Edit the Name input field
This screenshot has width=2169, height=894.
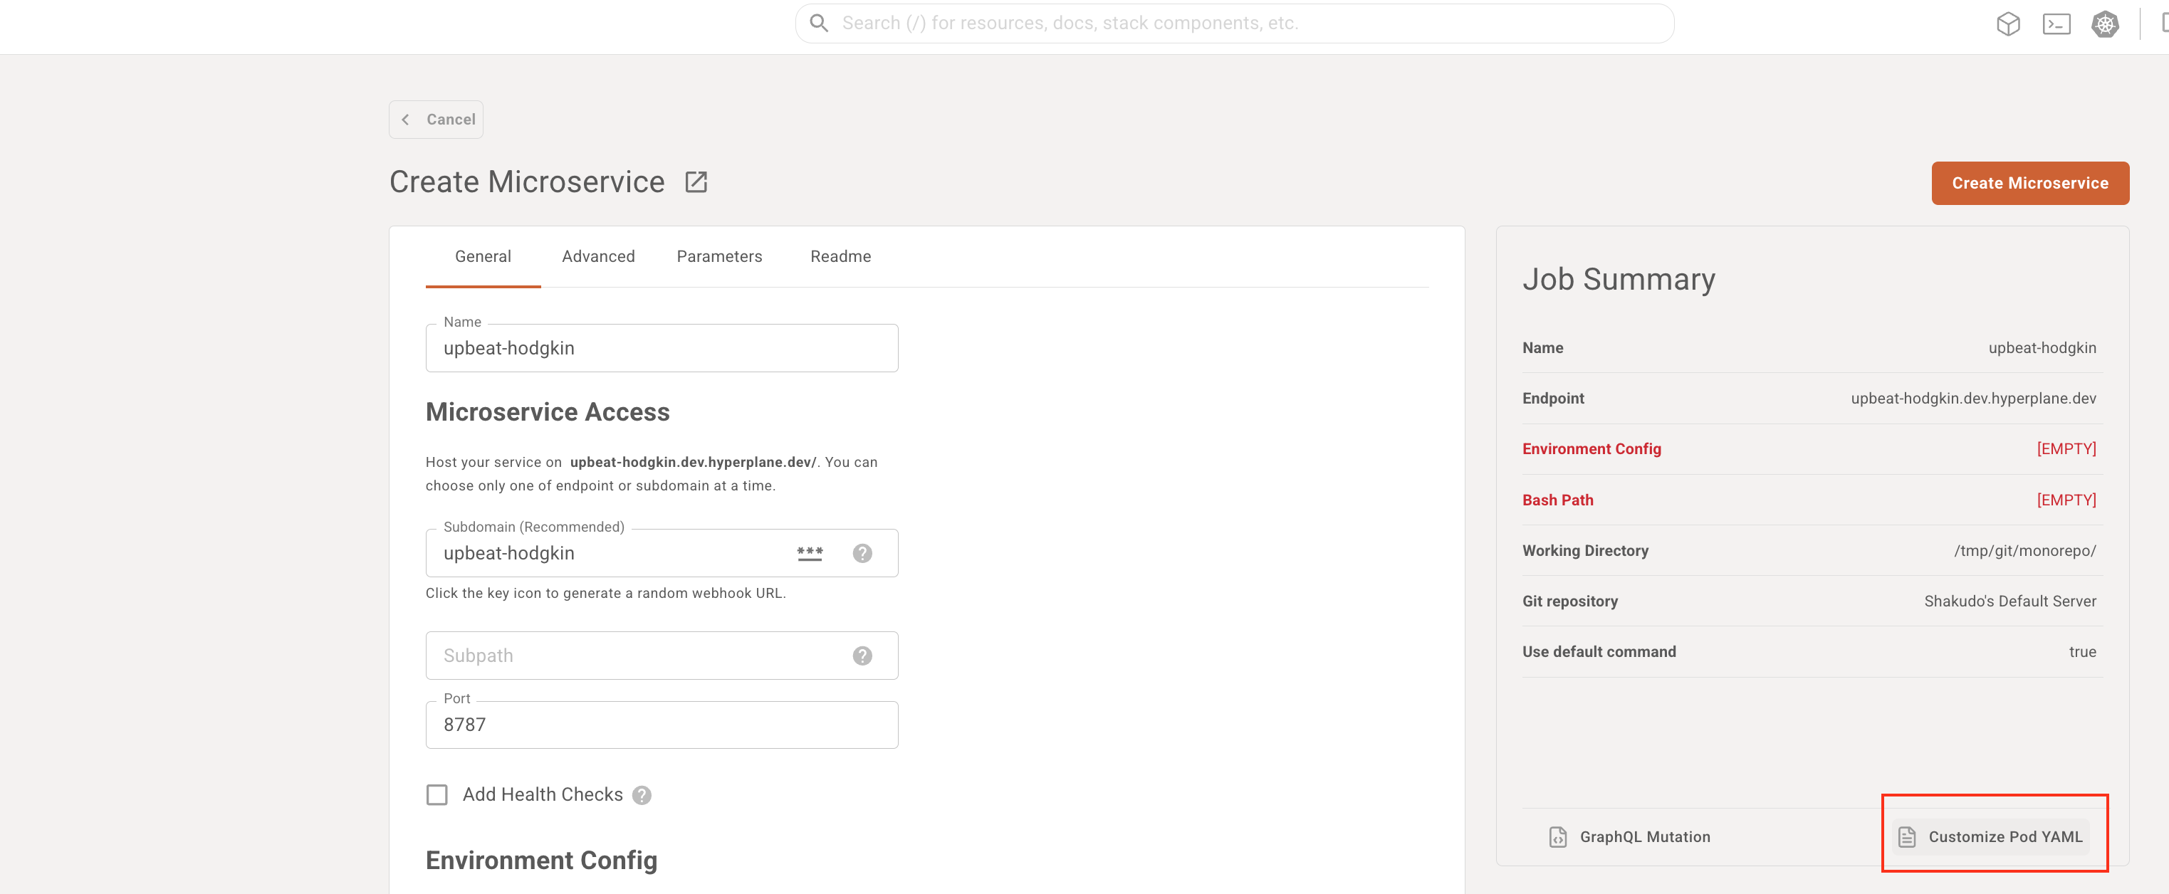662,349
